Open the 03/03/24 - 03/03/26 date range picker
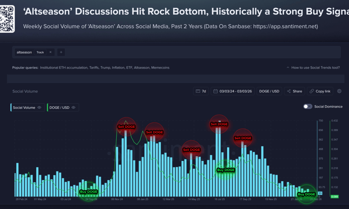The width and height of the screenshot is (349, 209). (x=233, y=91)
